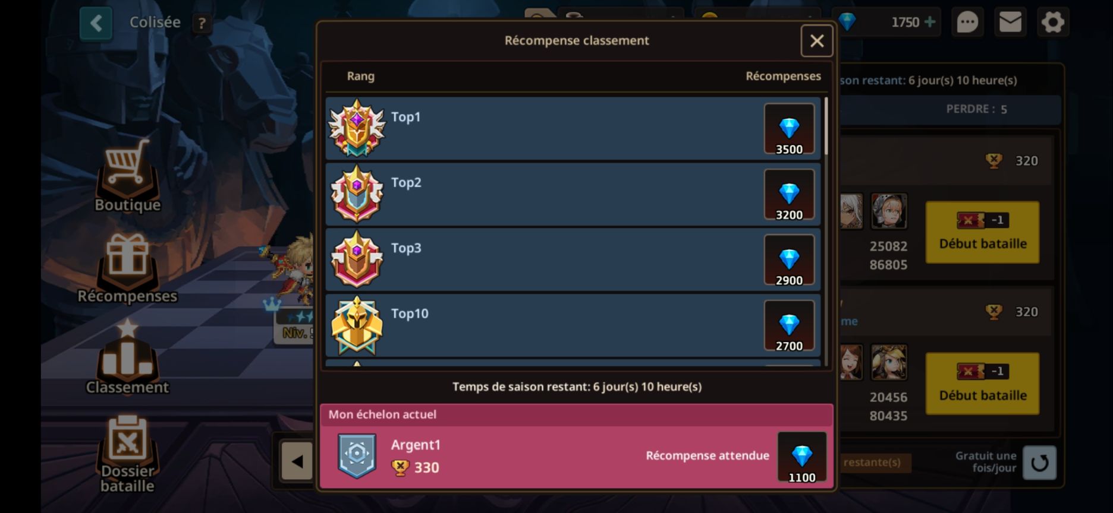Open the chat bubble icon
Image resolution: width=1113 pixels, height=513 pixels.
pos(967,23)
